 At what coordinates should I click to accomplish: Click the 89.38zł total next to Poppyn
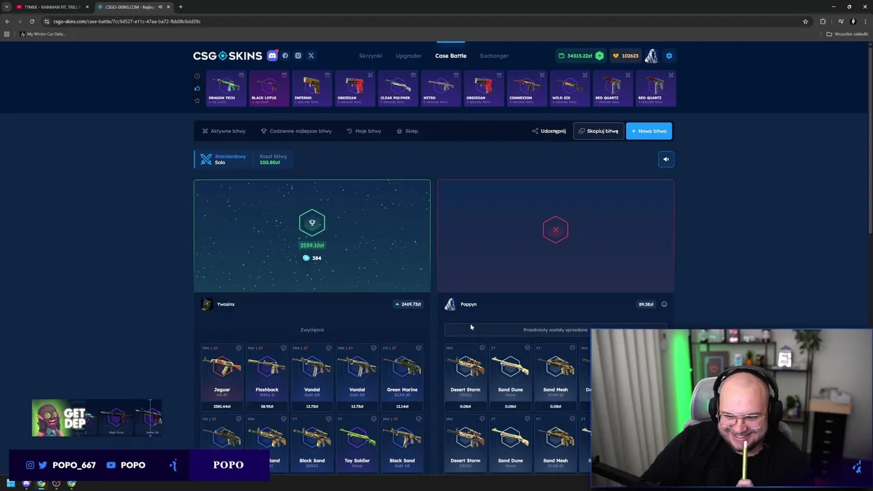[x=645, y=304]
